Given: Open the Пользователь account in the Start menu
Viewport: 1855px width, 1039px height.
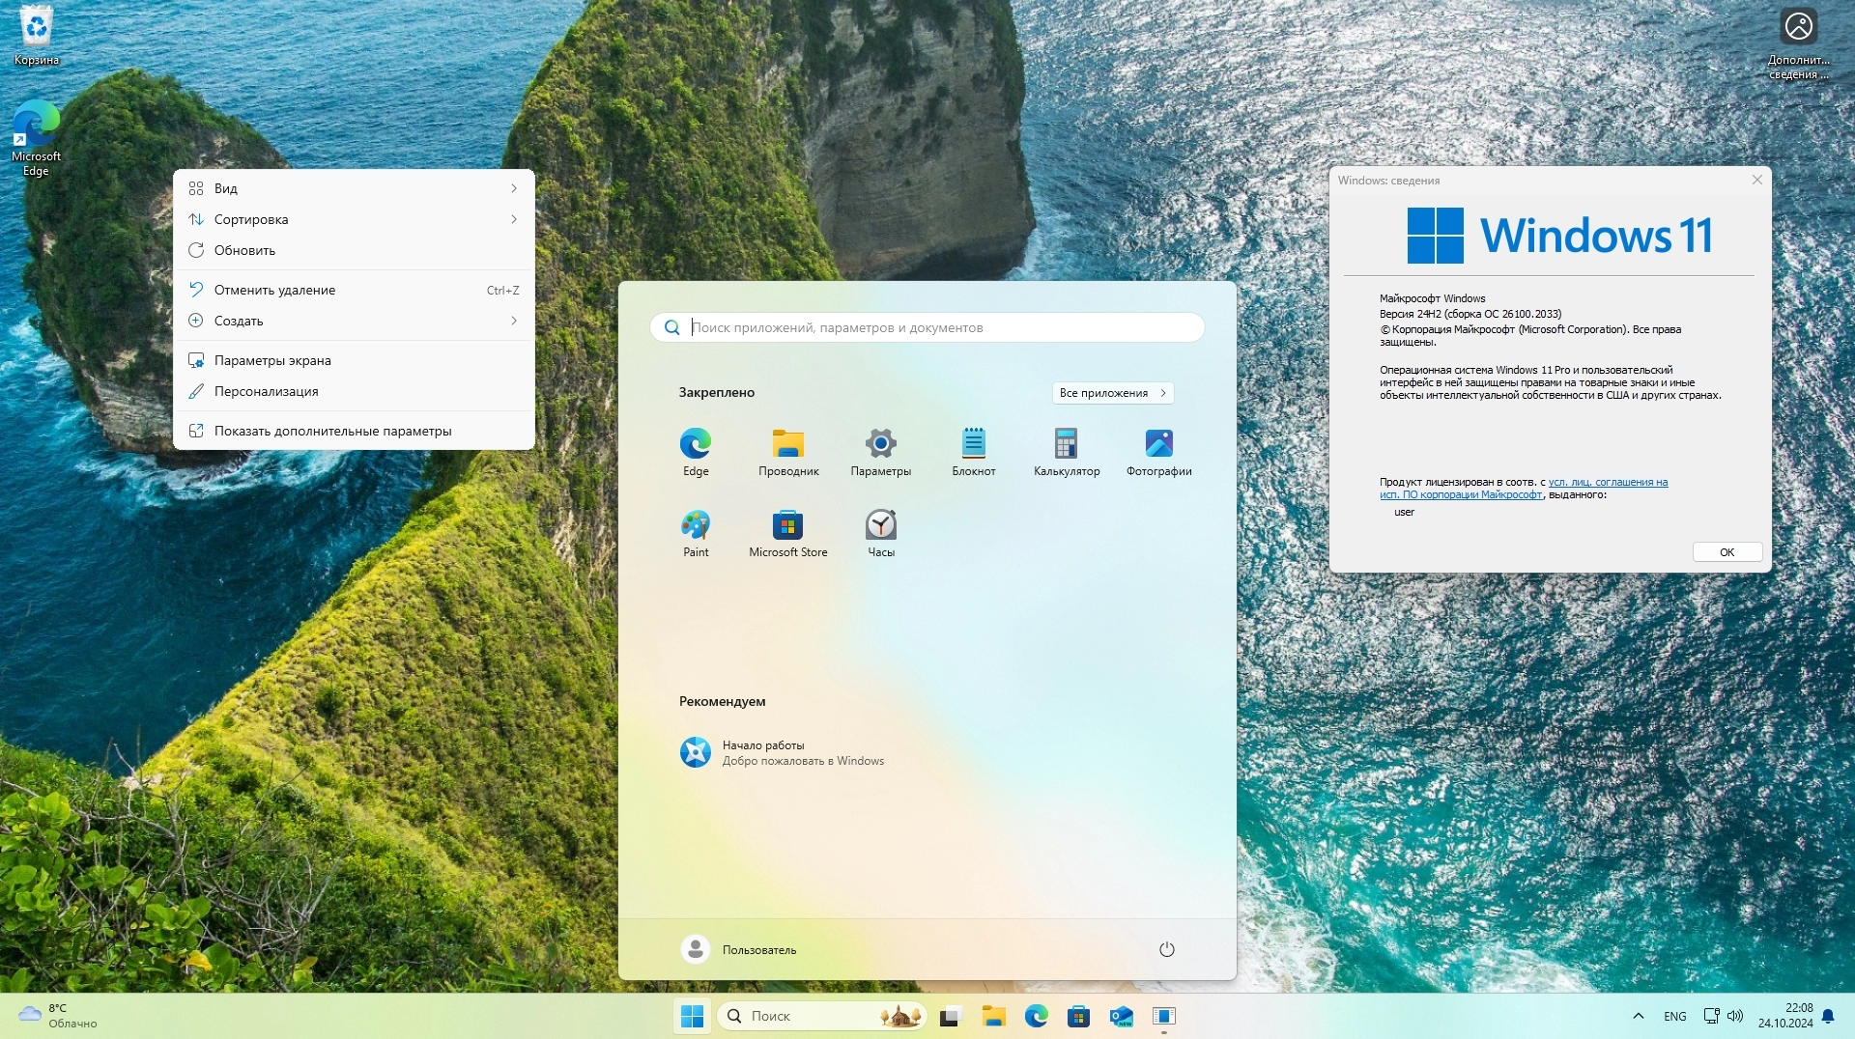Looking at the screenshot, I should click(739, 949).
